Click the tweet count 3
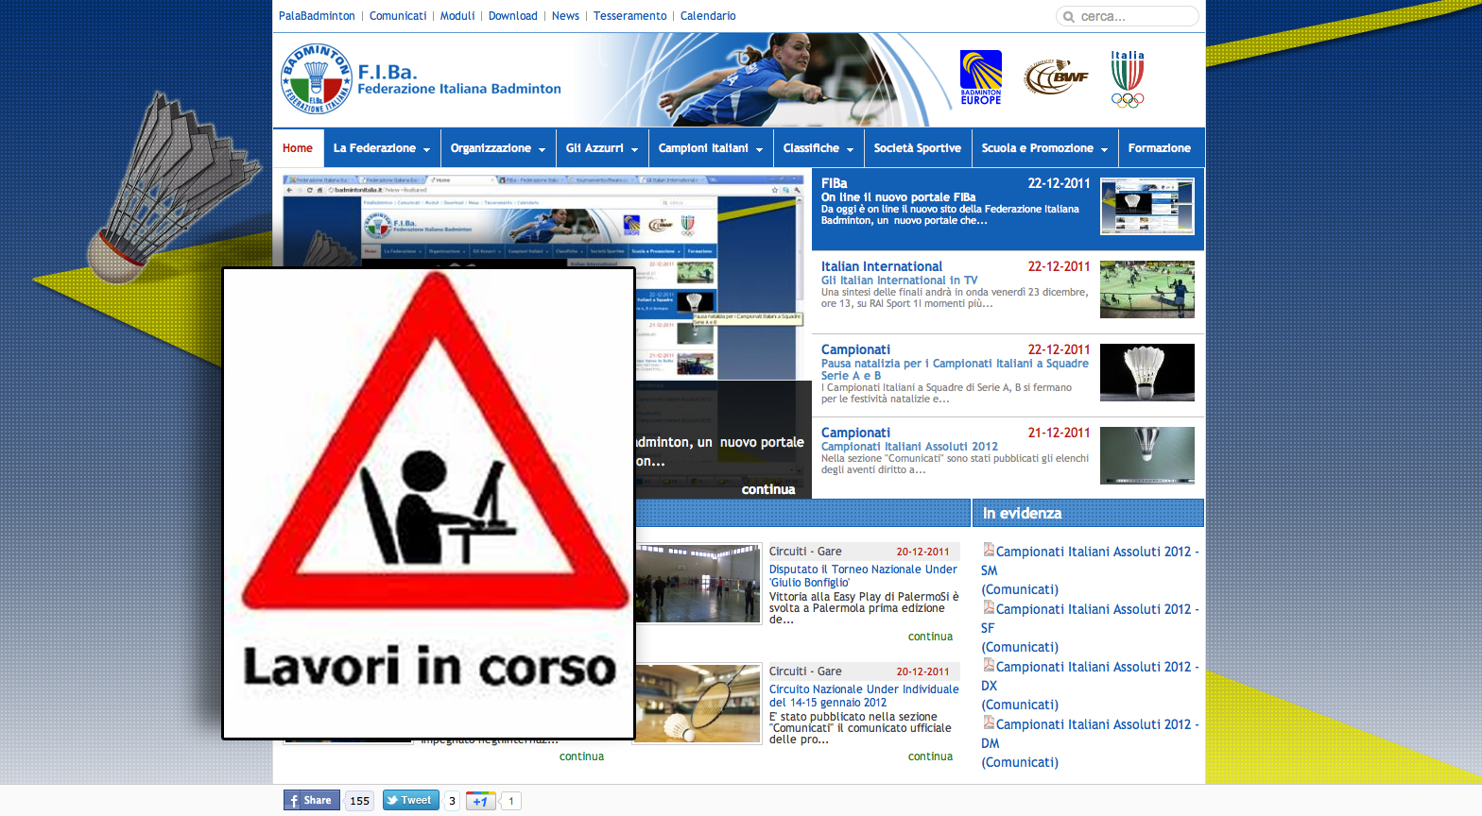The width and height of the screenshot is (1482, 816). tap(452, 801)
